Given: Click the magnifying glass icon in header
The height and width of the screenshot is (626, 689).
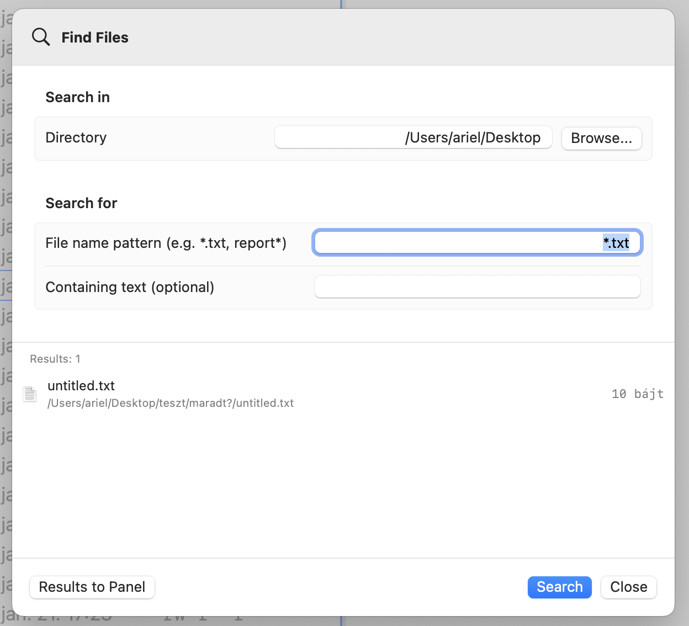Looking at the screenshot, I should click(x=41, y=37).
